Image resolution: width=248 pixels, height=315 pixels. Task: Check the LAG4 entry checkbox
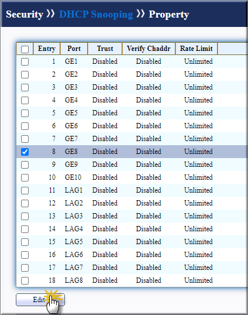coord(25,229)
